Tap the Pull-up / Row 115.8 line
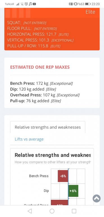Image resolution: width=104 pixels, height=217 pixels. coord(34,46)
